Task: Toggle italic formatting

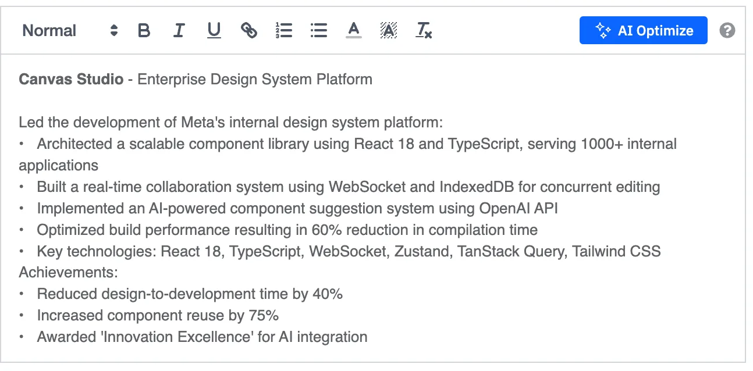Action: coord(179,31)
